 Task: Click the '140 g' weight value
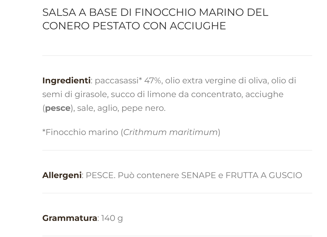pos(112,218)
